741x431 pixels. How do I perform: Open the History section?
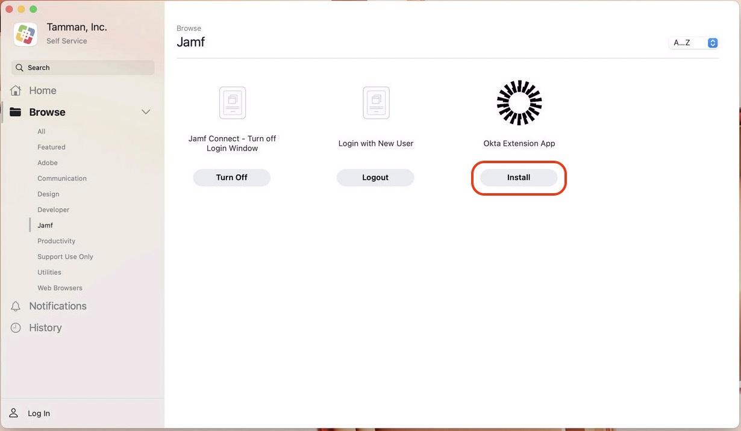[x=45, y=327]
